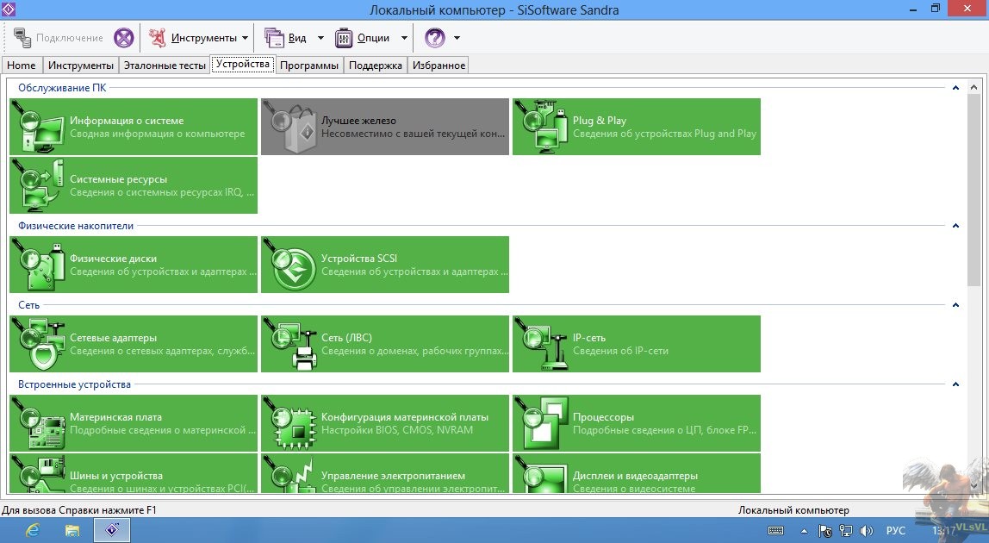
Task: Expand the Вид toolbar dropdown arrow
Action: pos(320,38)
